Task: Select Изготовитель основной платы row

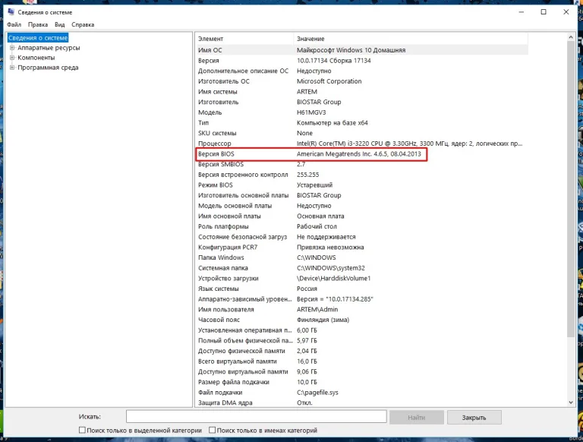Action: 361,195
